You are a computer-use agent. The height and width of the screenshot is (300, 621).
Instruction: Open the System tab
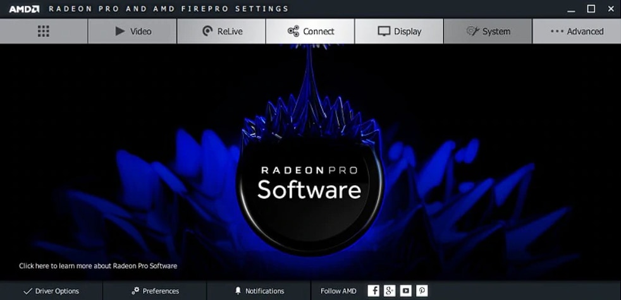(488, 32)
